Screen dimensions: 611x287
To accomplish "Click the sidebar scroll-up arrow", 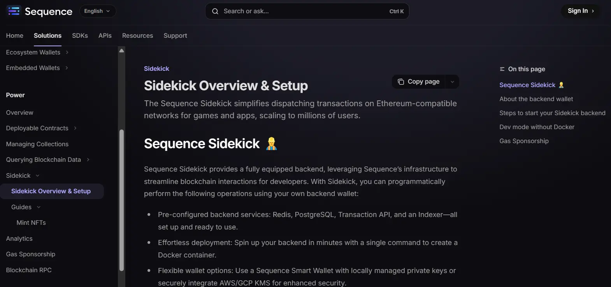I will pos(121,51).
